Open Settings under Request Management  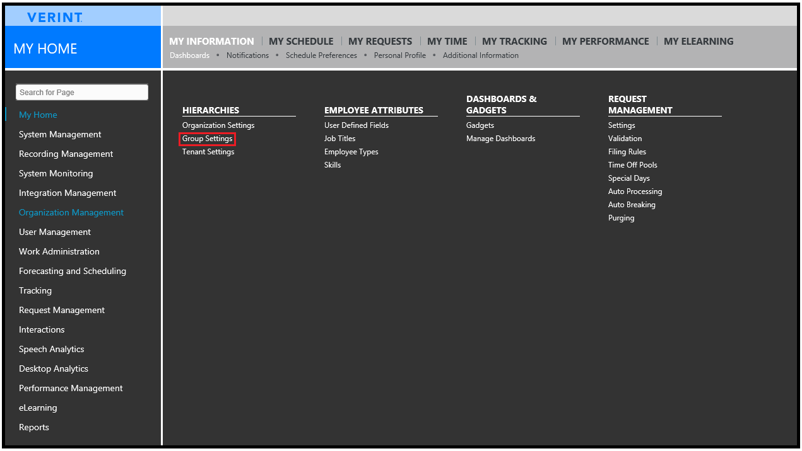622,125
